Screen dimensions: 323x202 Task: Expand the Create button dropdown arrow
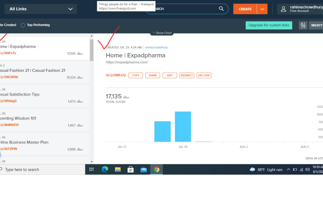[262, 9]
